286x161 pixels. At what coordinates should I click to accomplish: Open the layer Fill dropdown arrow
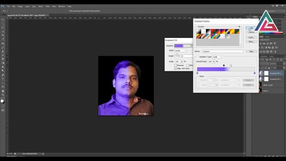point(284,68)
